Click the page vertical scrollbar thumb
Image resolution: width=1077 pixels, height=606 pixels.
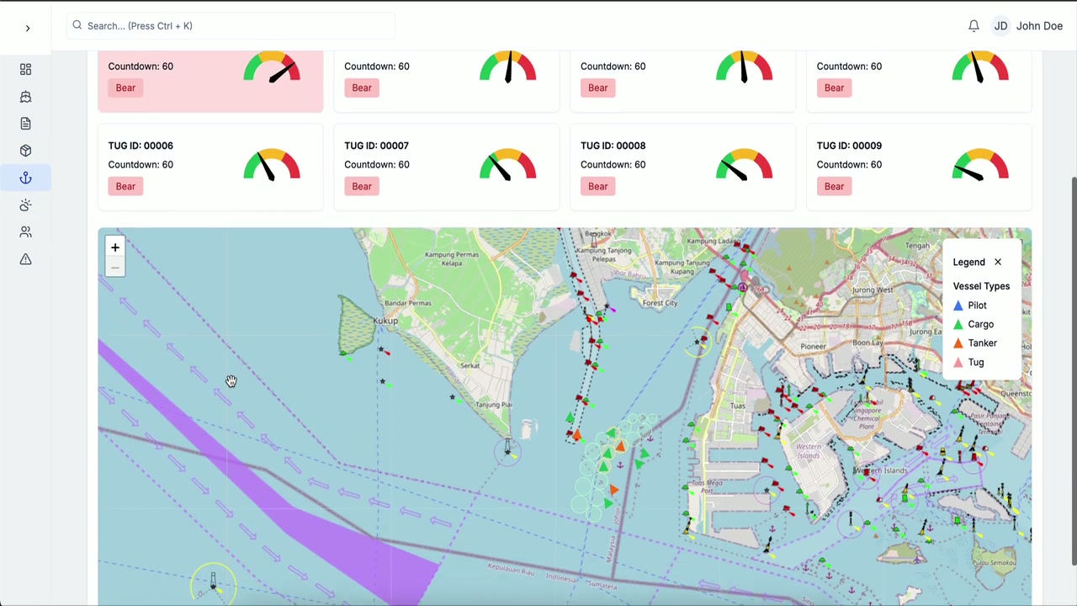click(1073, 370)
